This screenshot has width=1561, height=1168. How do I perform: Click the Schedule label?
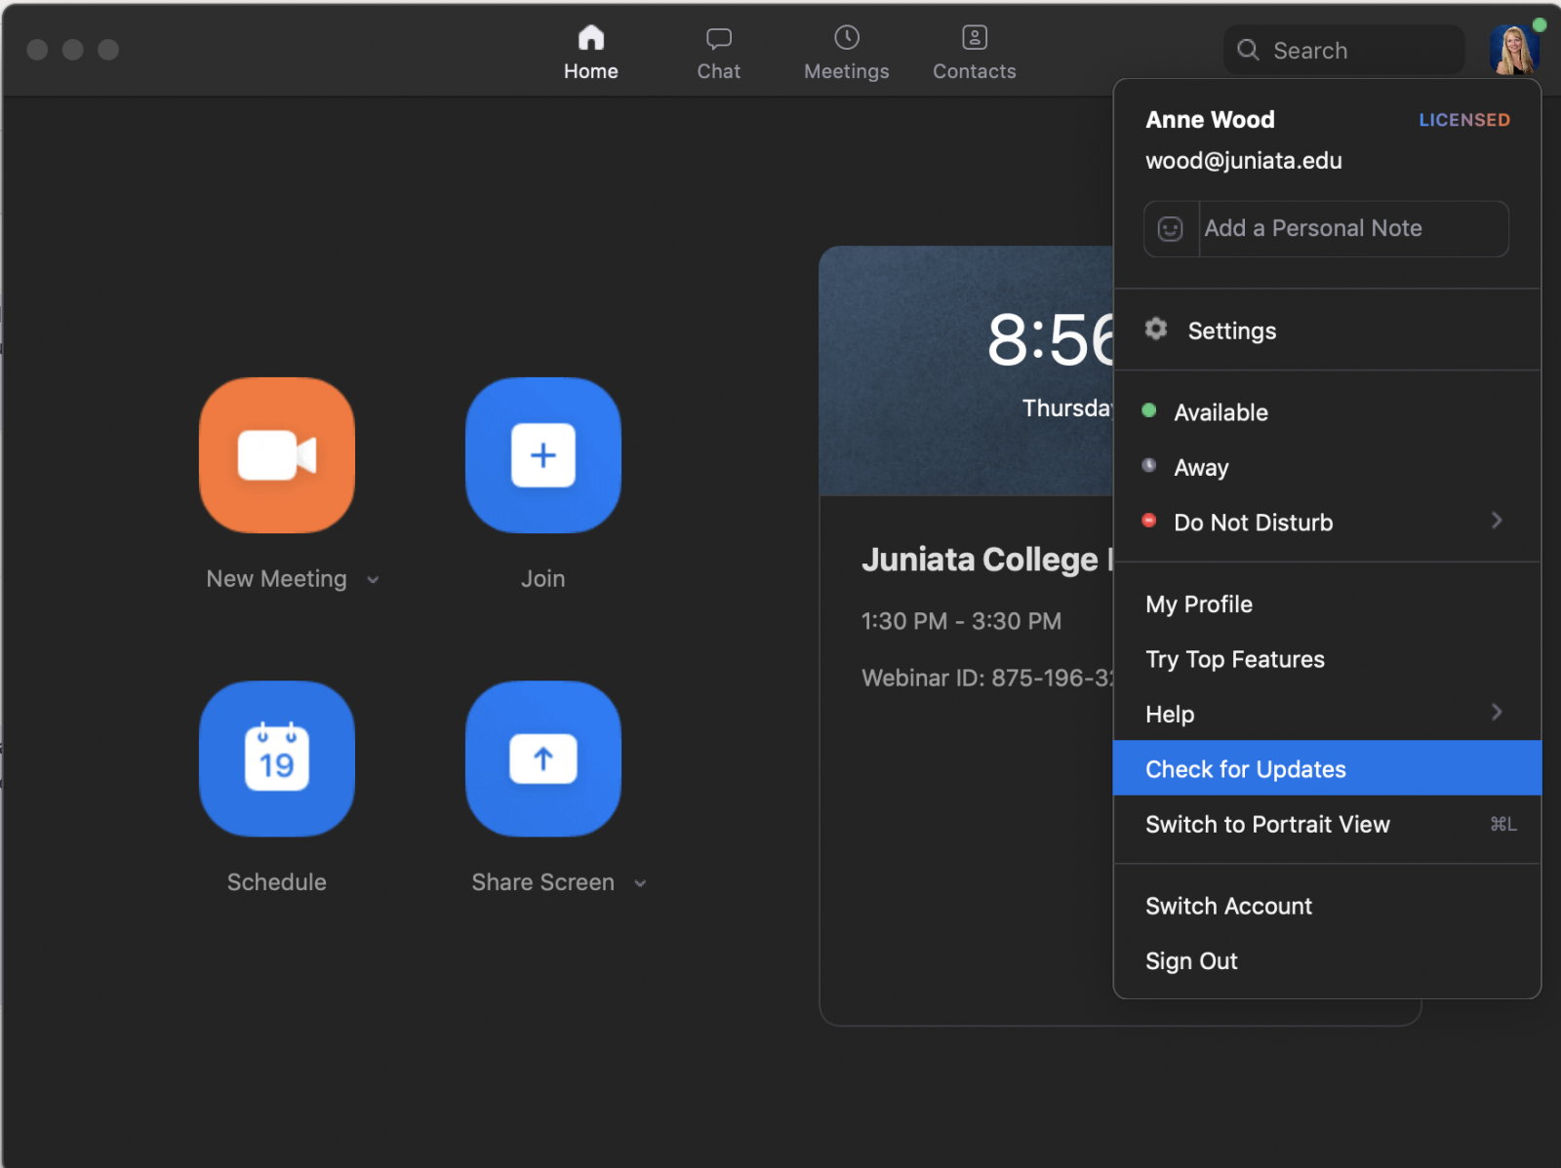coord(277,882)
